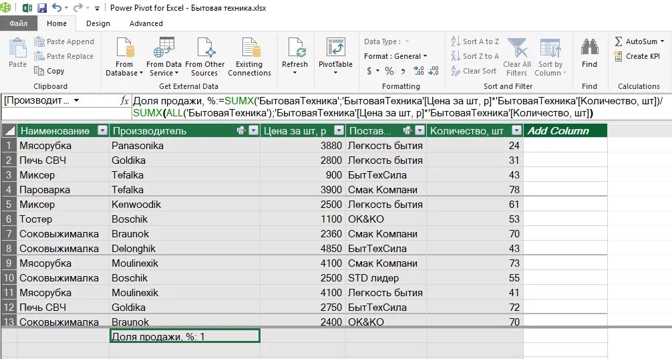Viewport: 672px width, 359px height.
Task: Click the select-all corner of the table
Action: click(x=9, y=131)
